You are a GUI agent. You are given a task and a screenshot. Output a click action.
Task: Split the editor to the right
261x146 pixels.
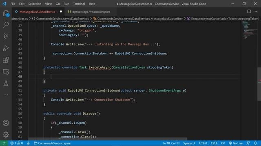pyautogui.click(x=249, y=11)
